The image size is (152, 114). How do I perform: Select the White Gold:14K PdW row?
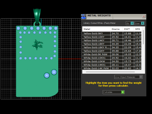pos(112,68)
